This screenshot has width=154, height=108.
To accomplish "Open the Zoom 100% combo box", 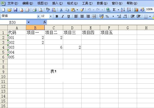I will tap(150, 9).
